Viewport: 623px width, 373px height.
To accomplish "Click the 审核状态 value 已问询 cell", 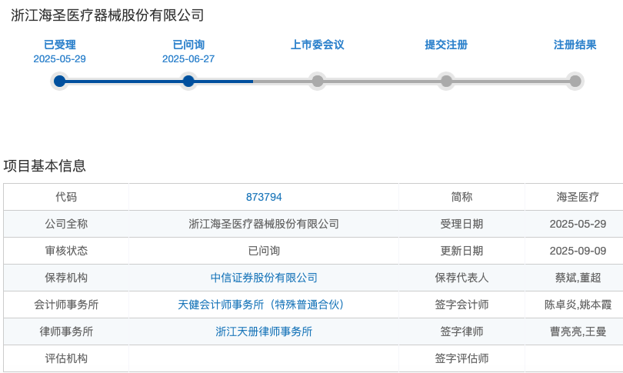I will pos(264,251).
